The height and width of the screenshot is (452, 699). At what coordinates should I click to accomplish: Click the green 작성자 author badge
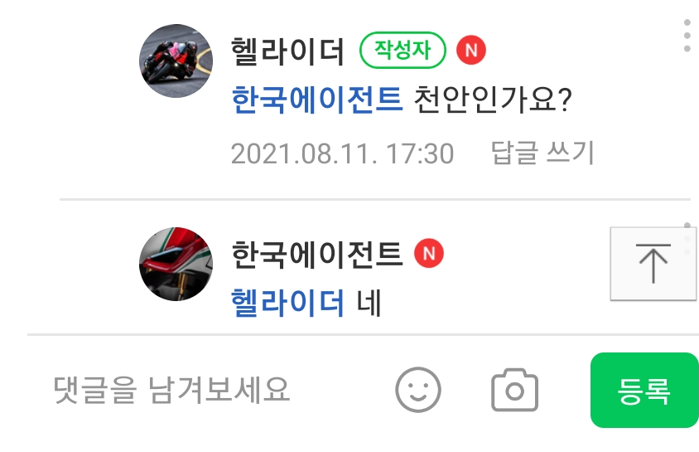[x=403, y=50]
